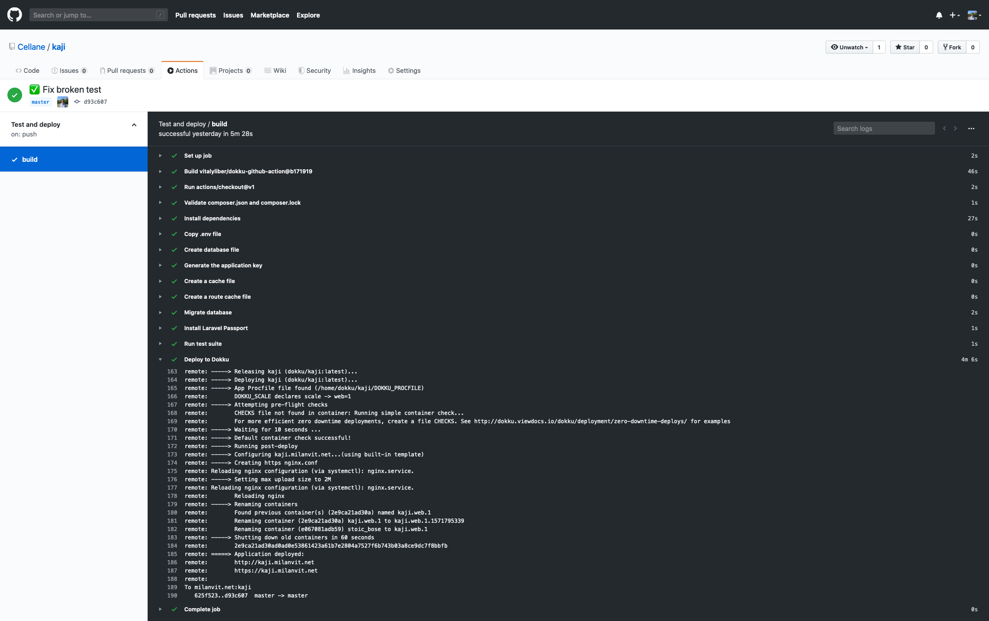Switch to the Projects tab
989x621 pixels.
231,71
